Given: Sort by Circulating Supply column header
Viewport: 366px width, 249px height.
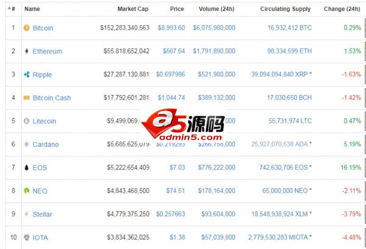Looking at the screenshot, I should tap(285, 9).
